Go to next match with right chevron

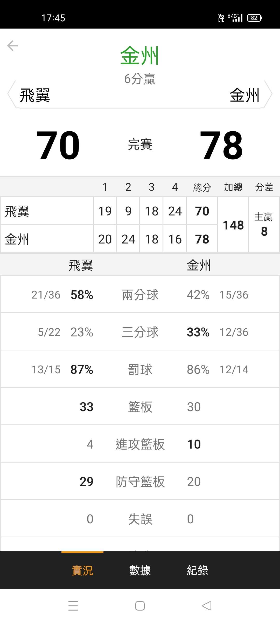click(x=268, y=94)
